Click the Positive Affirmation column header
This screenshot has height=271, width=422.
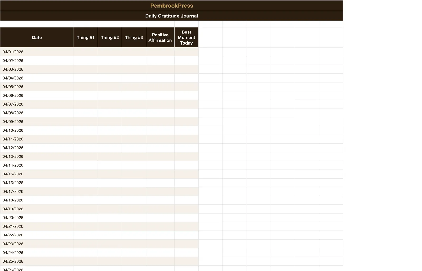(x=160, y=37)
